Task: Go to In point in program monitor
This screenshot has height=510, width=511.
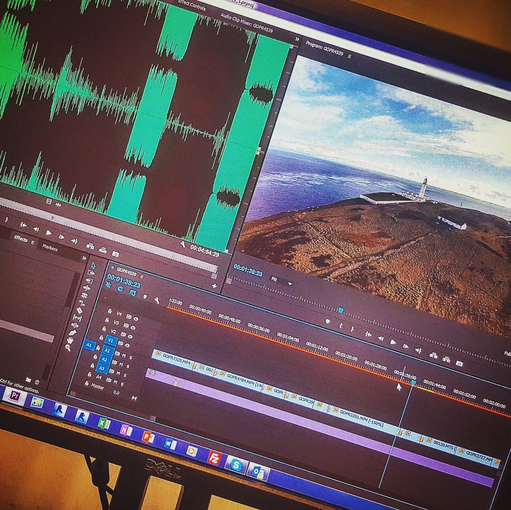Action: [368, 334]
